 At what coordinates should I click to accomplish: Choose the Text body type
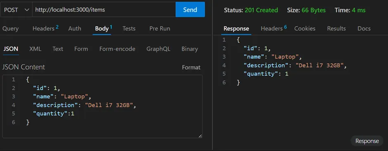(x=58, y=49)
